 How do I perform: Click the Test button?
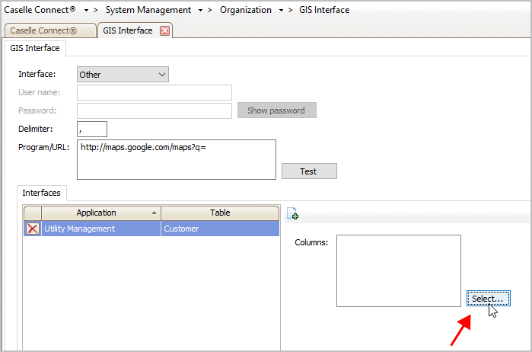tap(309, 171)
